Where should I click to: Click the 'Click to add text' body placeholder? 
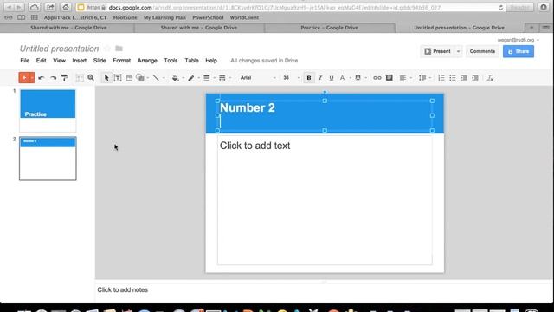pyautogui.click(x=325, y=200)
